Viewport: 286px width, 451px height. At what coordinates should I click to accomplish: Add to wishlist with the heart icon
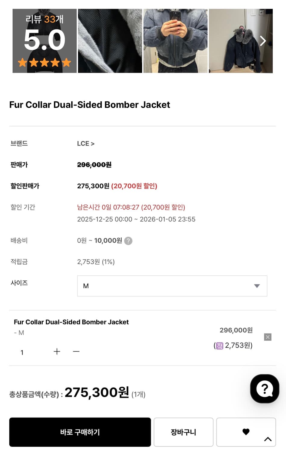246,432
